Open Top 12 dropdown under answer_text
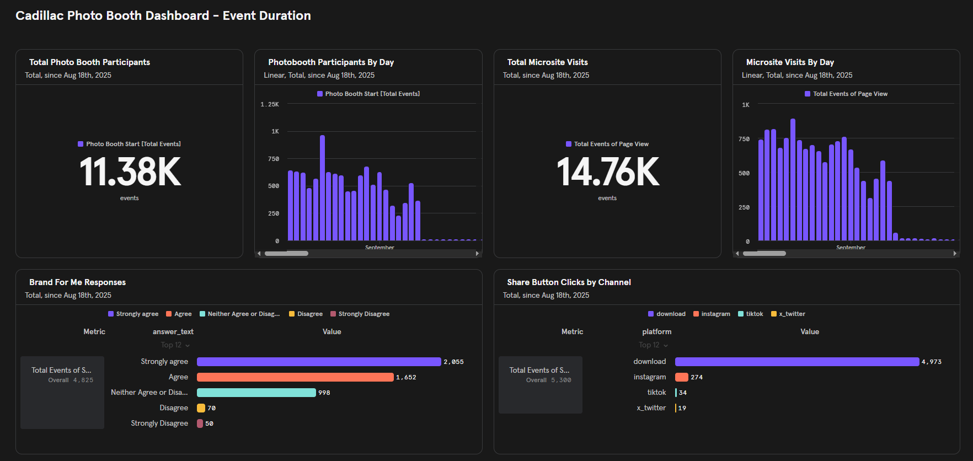Image resolution: width=973 pixels, height=461 pixels. [175, 345]
